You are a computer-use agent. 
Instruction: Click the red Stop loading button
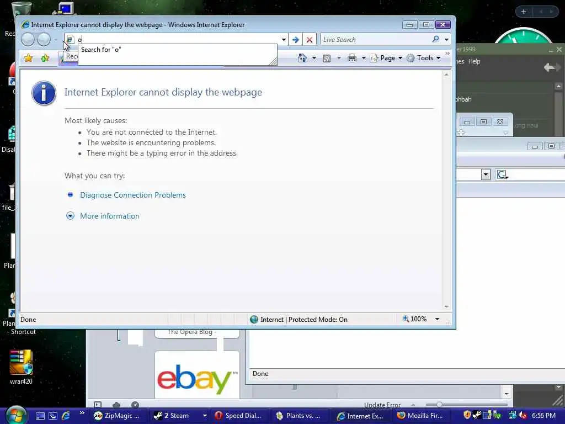tap(309, 40)
